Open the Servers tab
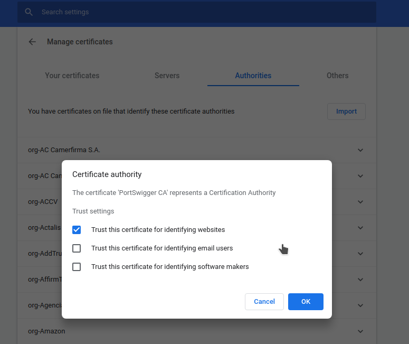The height and width of the screenshot is (344, 409). coord(167,76)
